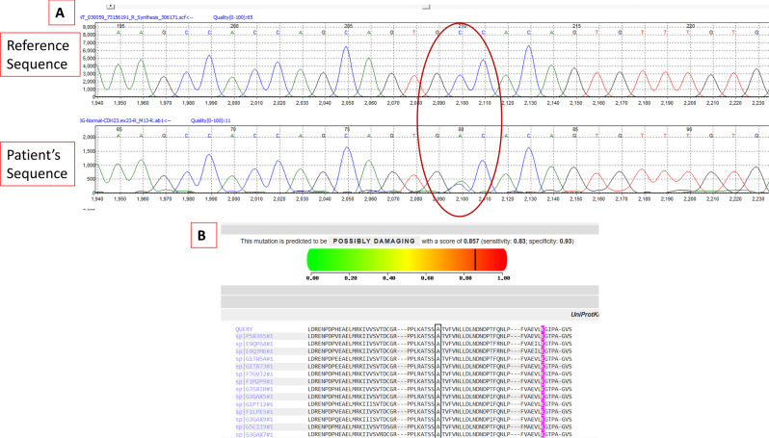
Task: Click the 0.40 tick on the score scale
Action: click(x=389, y=278)
